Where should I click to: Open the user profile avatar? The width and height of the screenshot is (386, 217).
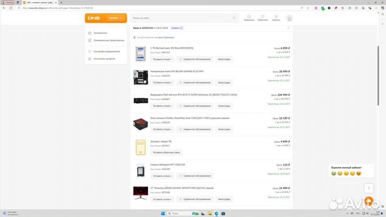[x=289, y=18]
